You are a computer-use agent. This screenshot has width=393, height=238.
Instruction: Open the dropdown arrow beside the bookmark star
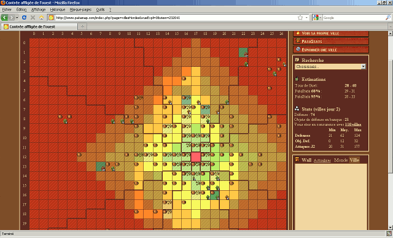[x=306, y=18]
